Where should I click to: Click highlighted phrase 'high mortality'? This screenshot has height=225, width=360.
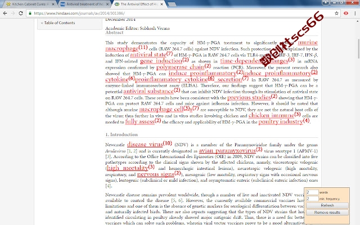pyautogui.click(x=128, y=168)
